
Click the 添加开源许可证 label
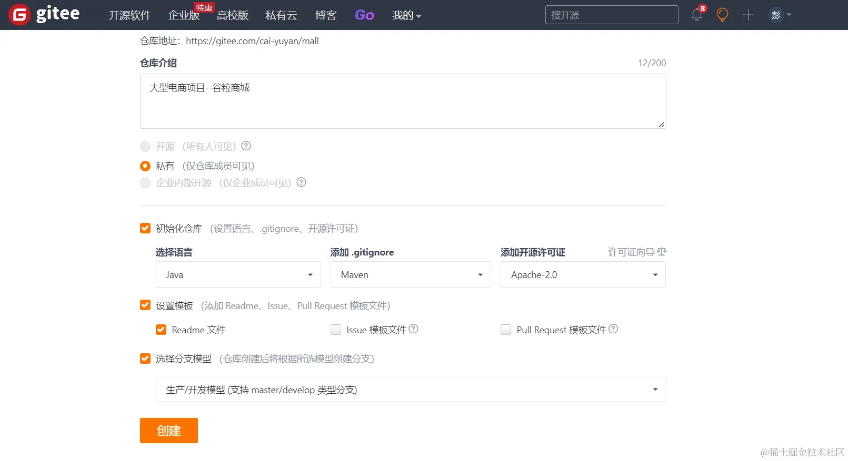[533, 252]
